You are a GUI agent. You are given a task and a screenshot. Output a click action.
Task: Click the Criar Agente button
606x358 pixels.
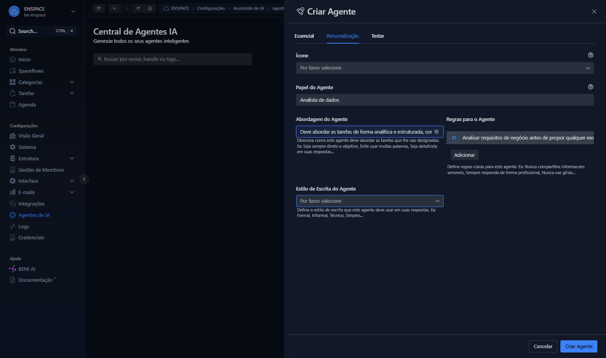coord(579,346)
